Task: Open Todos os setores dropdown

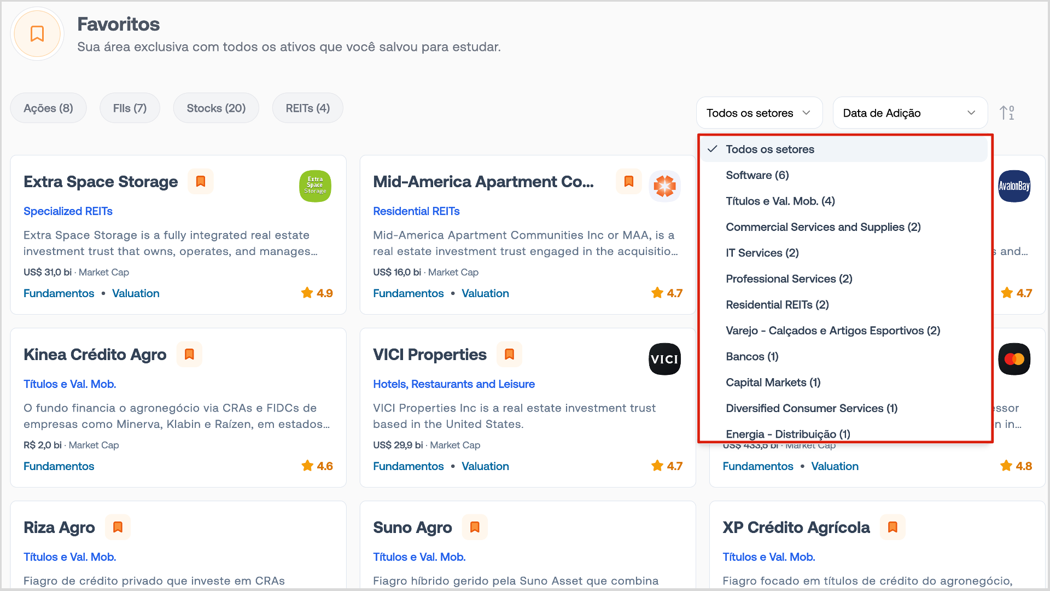Action: tap(759, 113)
